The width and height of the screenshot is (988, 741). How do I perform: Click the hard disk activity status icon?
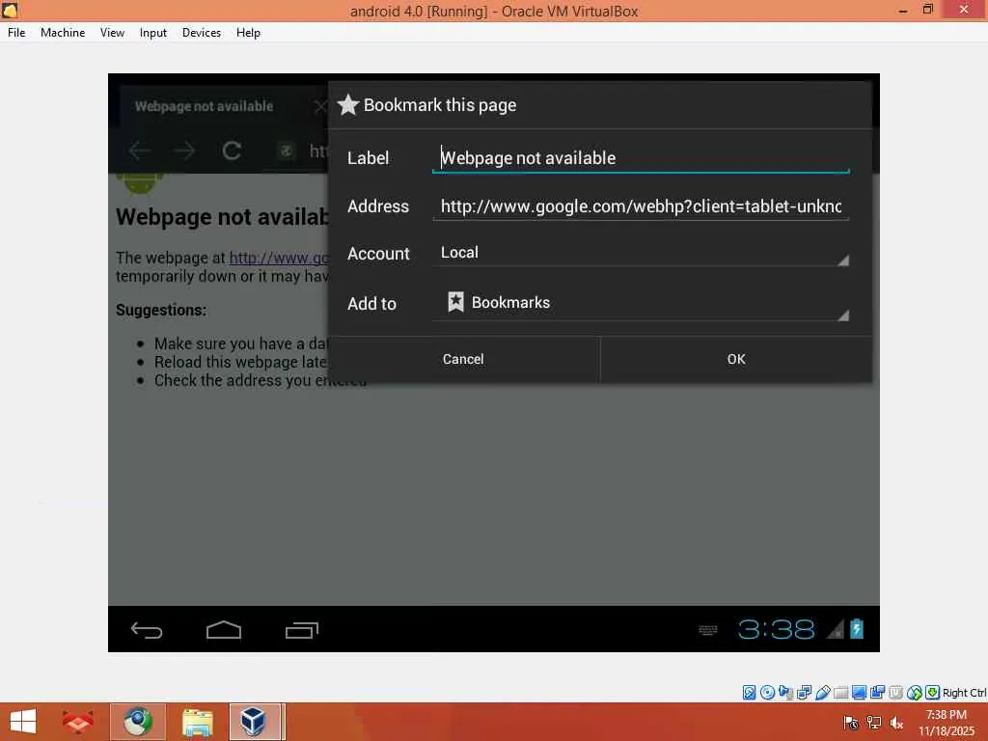[749, 693]
